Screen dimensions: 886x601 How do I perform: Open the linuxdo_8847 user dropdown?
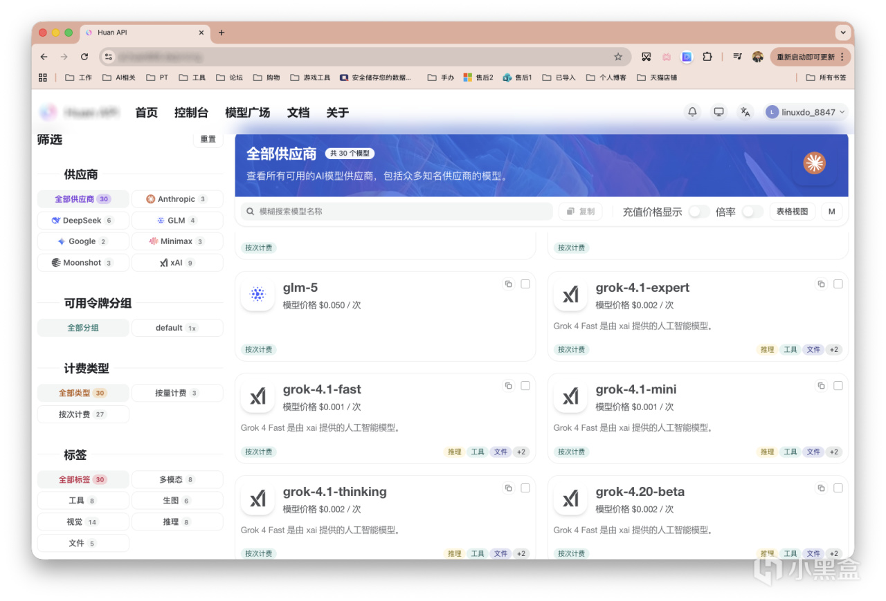806,112
